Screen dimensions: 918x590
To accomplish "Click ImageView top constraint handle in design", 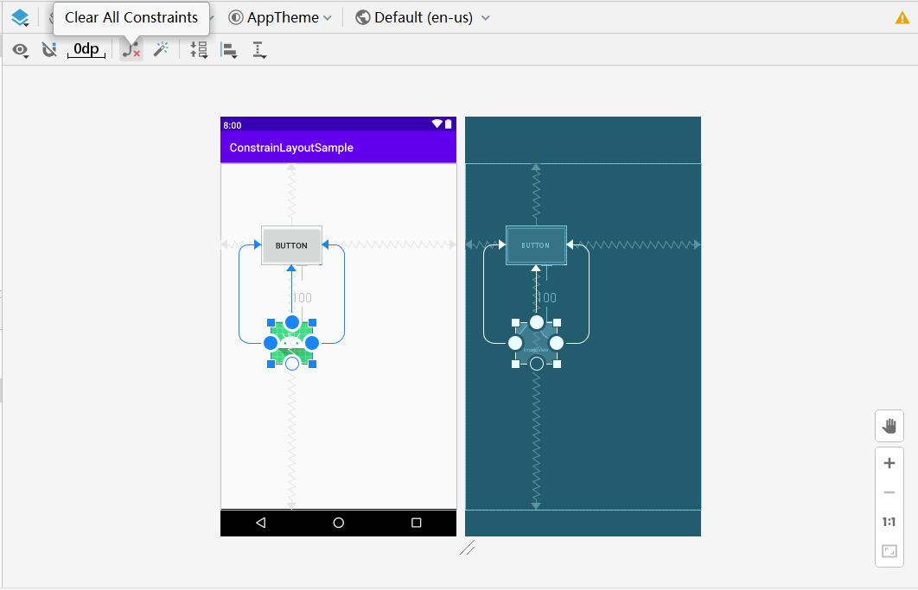I will (x=292, y=322).
